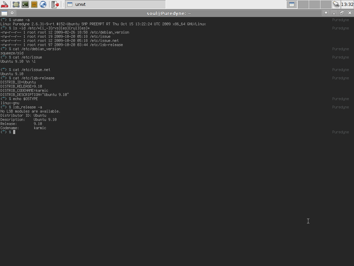Click the DISTRIB_CODENAME=karmic line
Screen dimensions: 354x266
[x=25, y=90]
